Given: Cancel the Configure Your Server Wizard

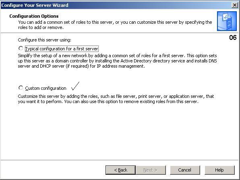Looking at the screenshot, I should 185,170.
